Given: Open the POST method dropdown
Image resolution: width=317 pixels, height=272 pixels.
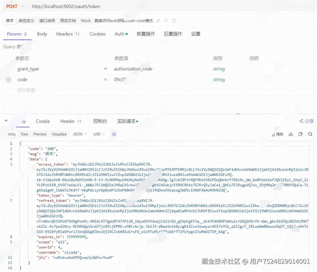Looking at the screenshot, I should tap(15, 6).
